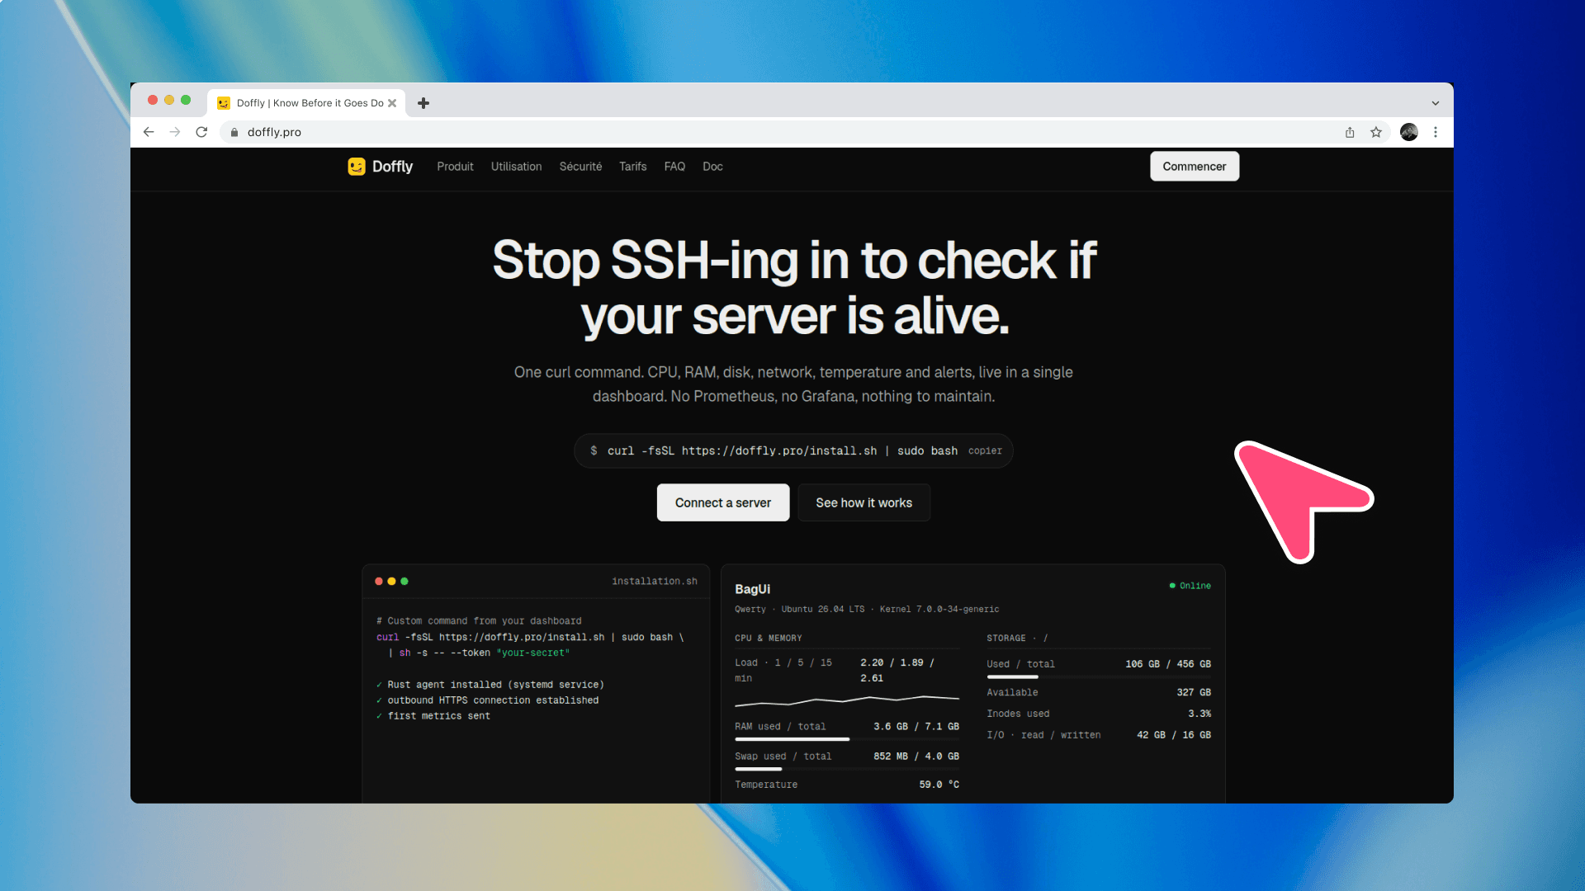Viewport: 1585px width, 891px height.
Task: Open the browser three-dot menu
Action: [1436, 132]
